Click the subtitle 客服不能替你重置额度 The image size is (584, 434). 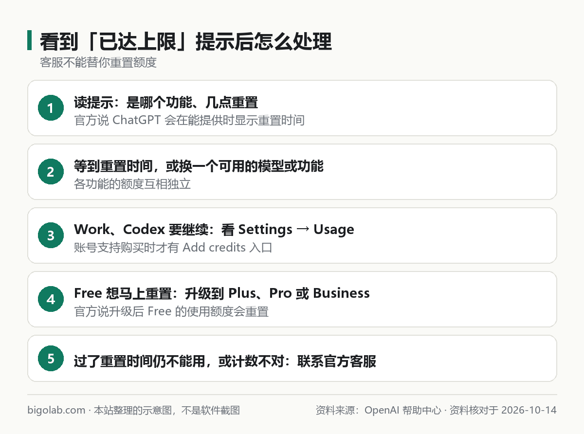[98, 63]
